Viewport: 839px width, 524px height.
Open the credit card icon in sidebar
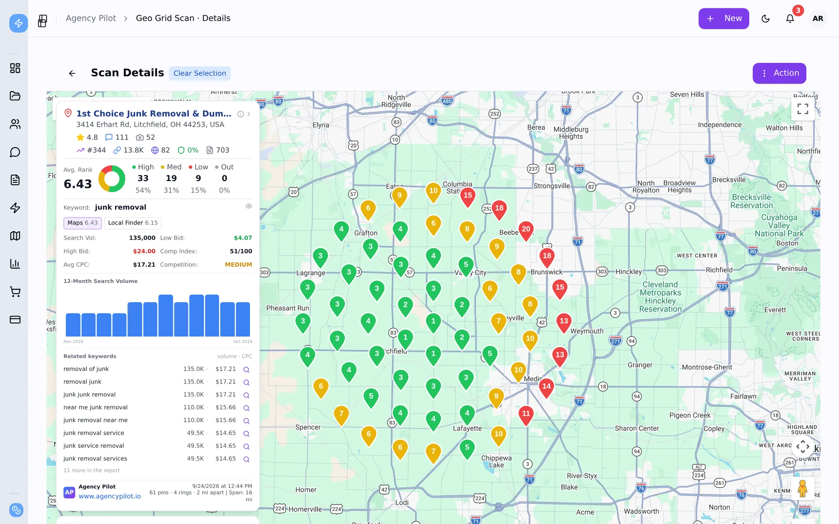15,320
